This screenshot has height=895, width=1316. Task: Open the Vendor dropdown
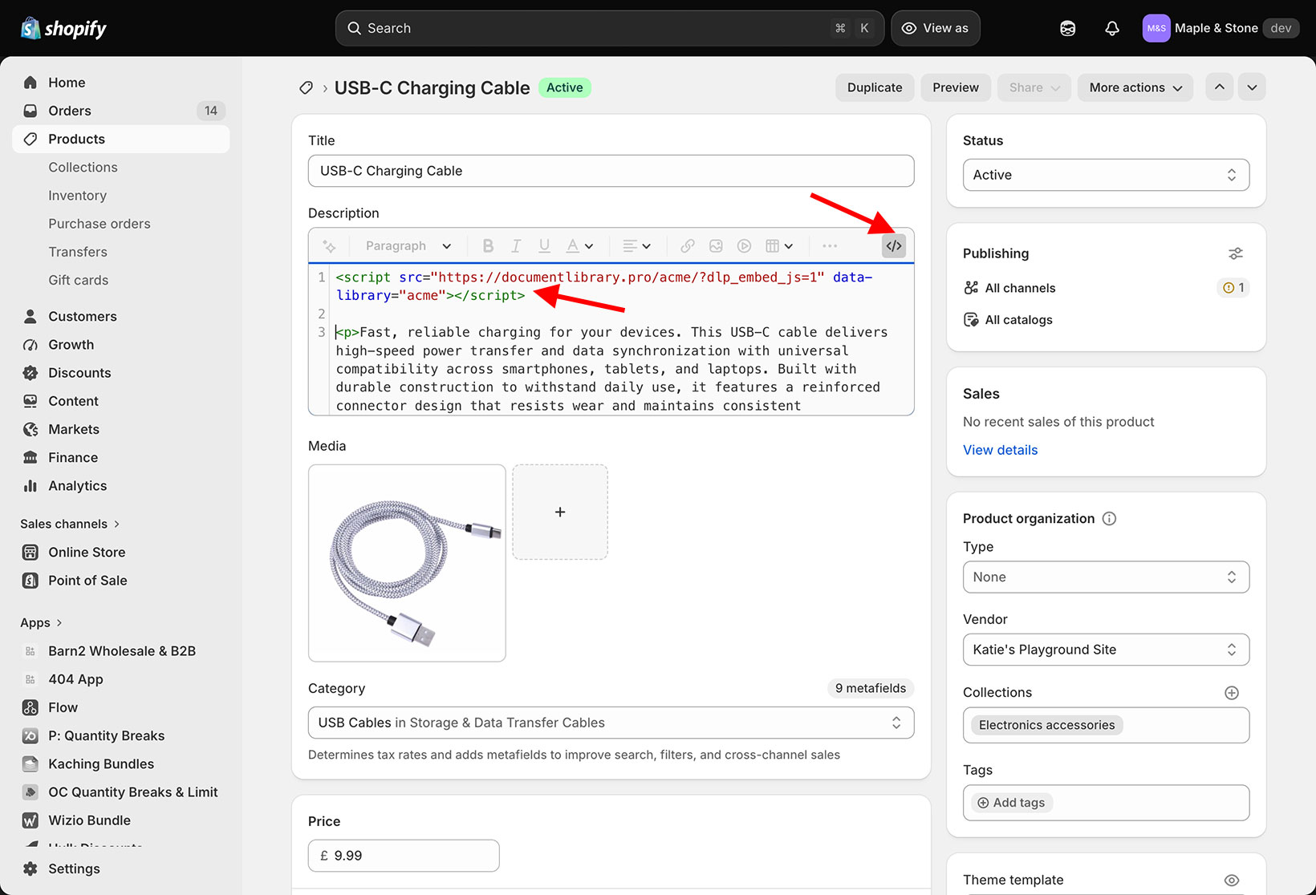point(1106,650)
